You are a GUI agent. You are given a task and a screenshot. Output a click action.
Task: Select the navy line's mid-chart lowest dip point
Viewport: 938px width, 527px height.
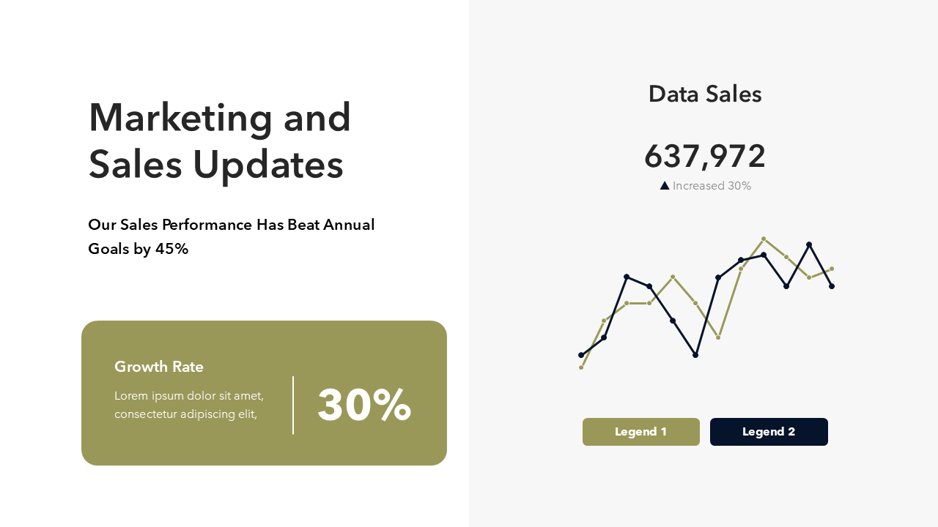coord(695,355)
